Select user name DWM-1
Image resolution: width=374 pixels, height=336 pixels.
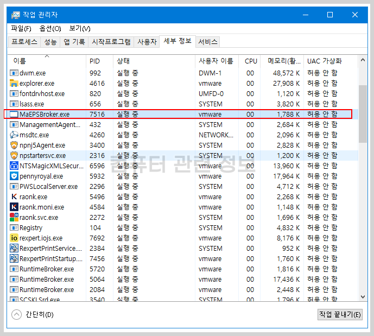tap(210, 73)
